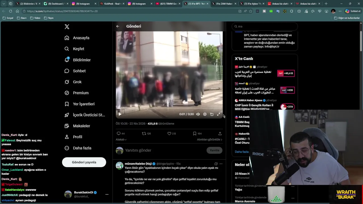Open Sohbet et Copilot button
The image size is (363, 204).
click(x=353, y=11)
